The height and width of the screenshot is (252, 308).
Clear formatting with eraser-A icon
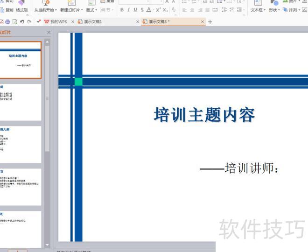tap(174, 9)
